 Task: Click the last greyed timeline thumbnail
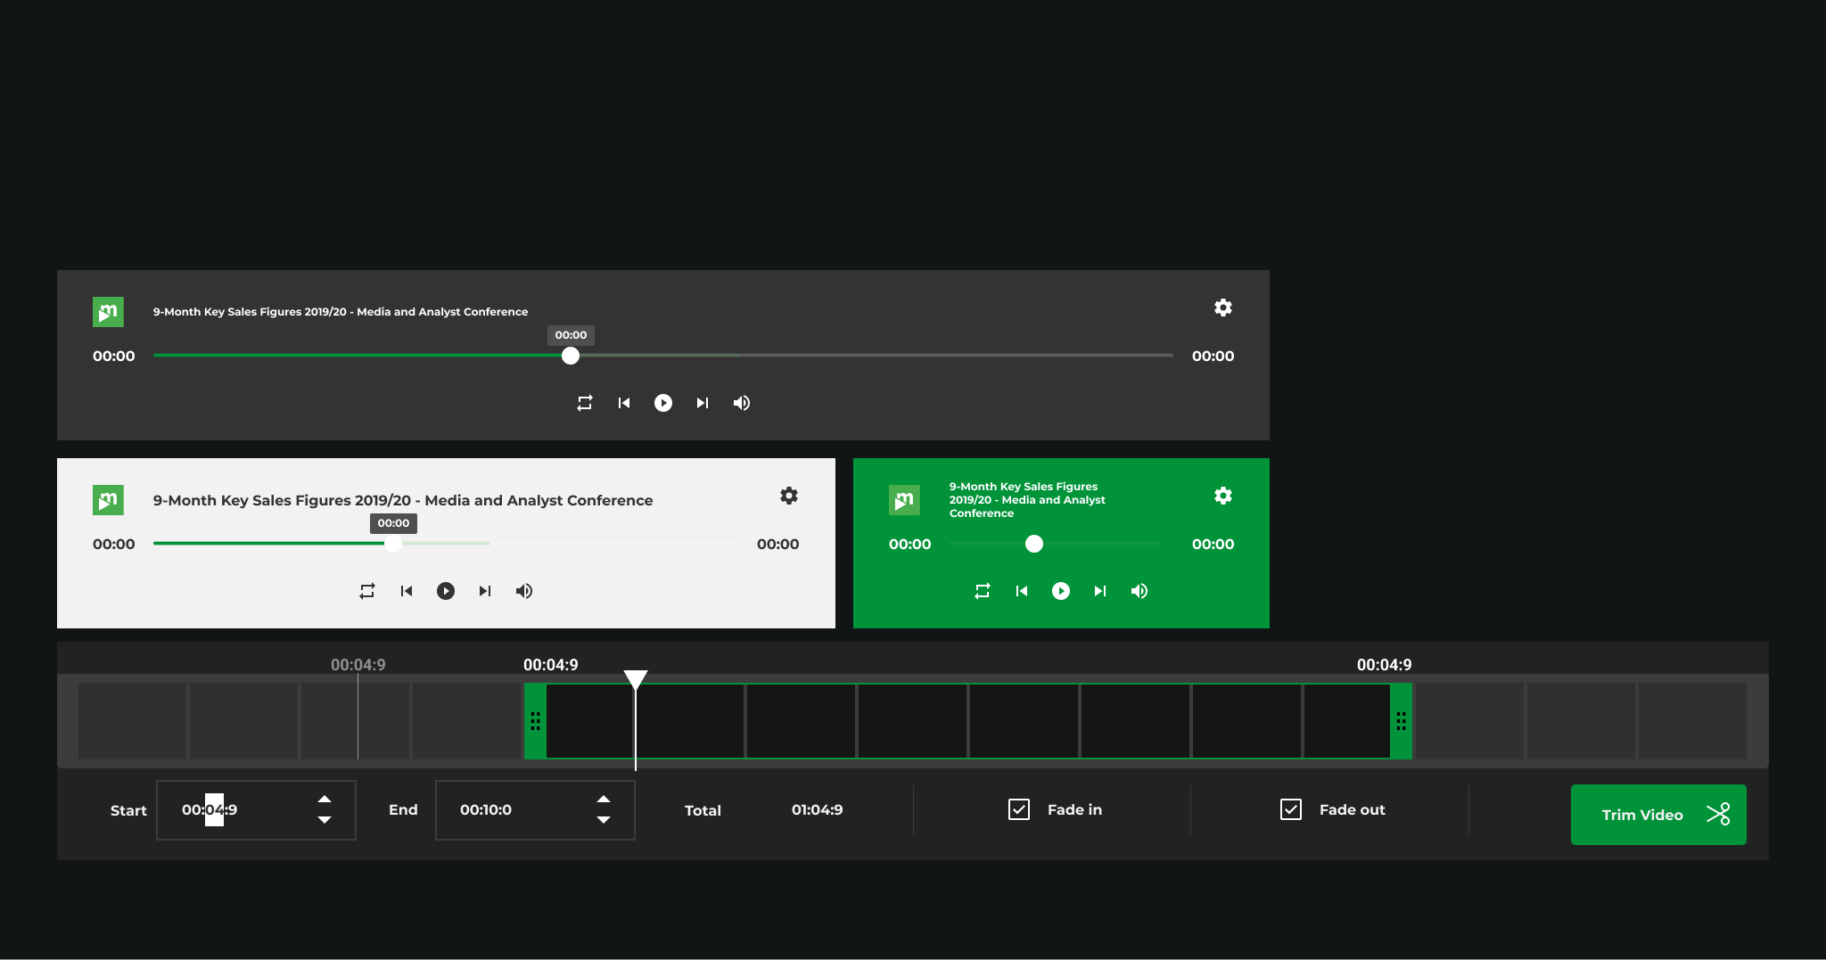(x=1692, y=721)
